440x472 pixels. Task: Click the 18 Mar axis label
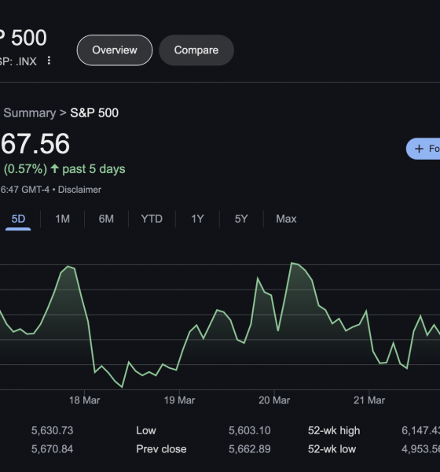[x=84, y=400]
